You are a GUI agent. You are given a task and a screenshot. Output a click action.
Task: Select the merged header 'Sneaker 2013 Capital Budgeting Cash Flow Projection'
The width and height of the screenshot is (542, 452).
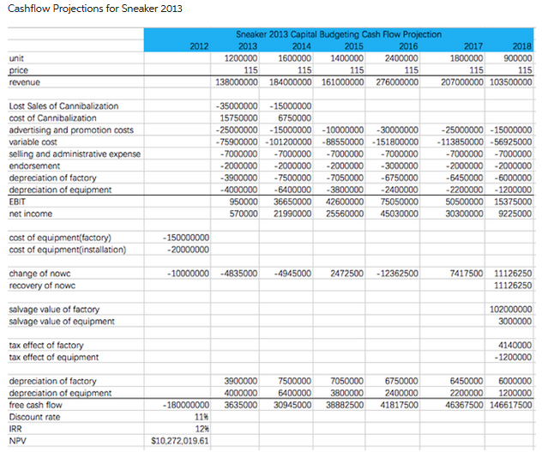(x=339, y=34)
